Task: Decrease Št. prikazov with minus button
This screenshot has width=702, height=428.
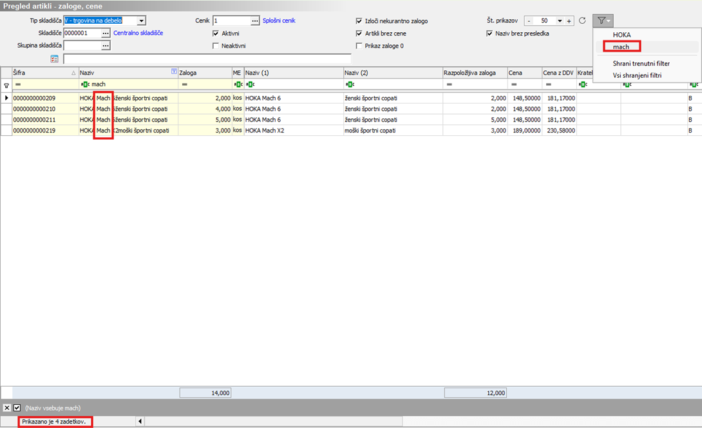Action: point(529,21)
